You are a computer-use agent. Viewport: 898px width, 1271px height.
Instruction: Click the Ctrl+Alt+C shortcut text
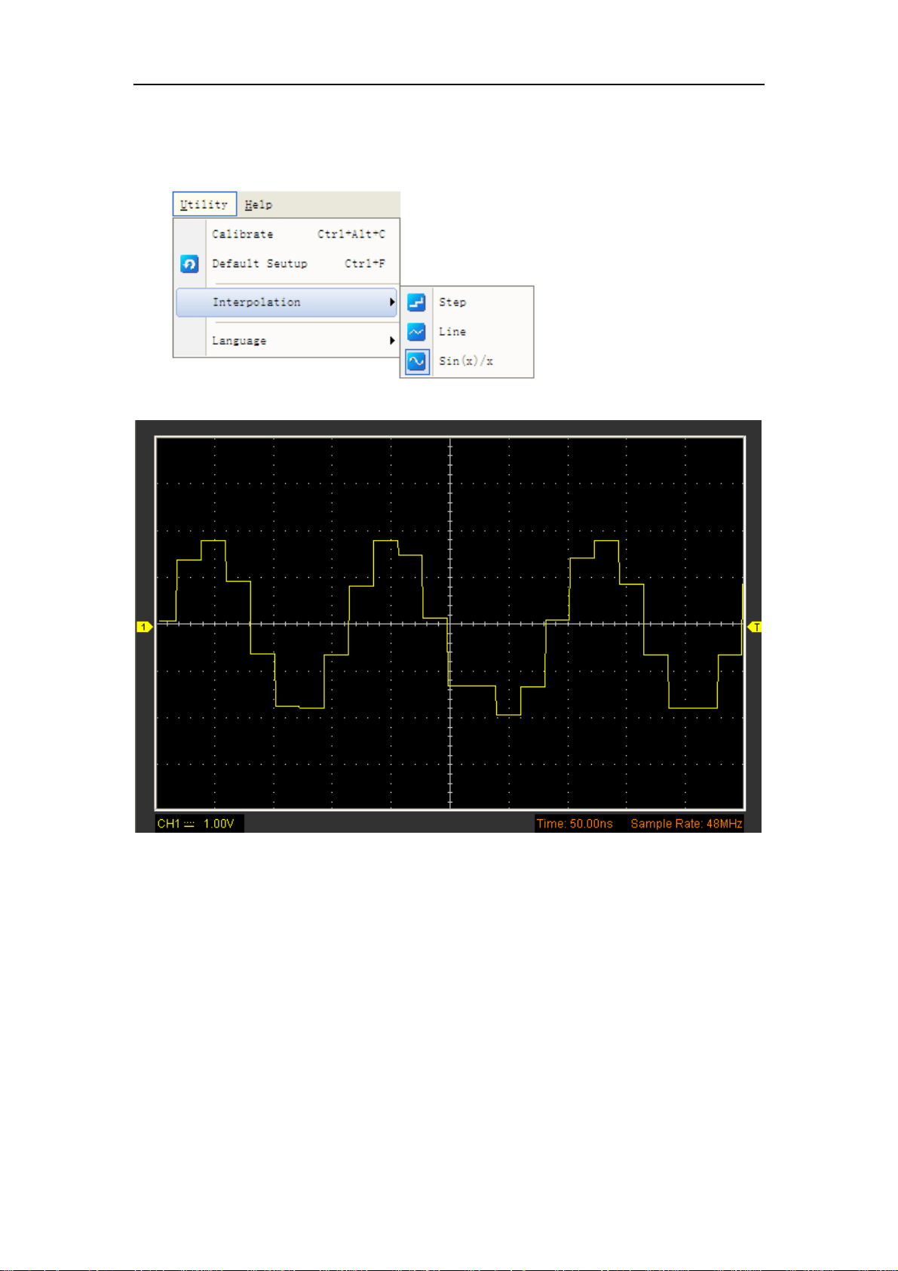pyautogui.click(x=351, y=235)
